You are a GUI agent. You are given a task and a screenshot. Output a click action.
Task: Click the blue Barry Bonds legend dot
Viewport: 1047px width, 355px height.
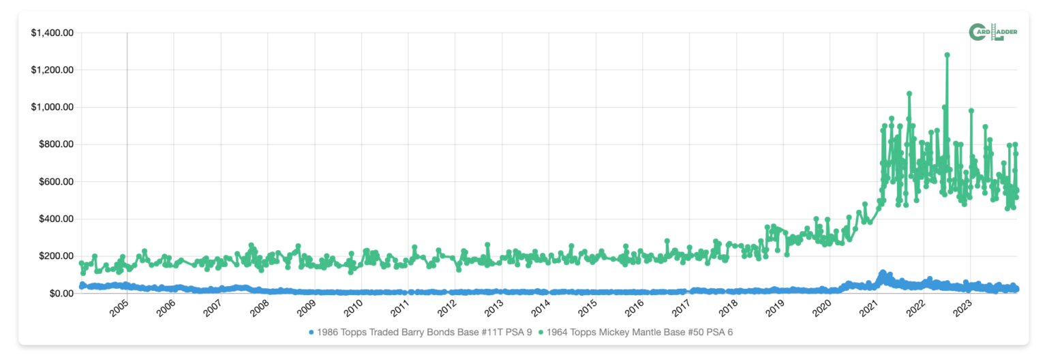[x=312, y=333]
